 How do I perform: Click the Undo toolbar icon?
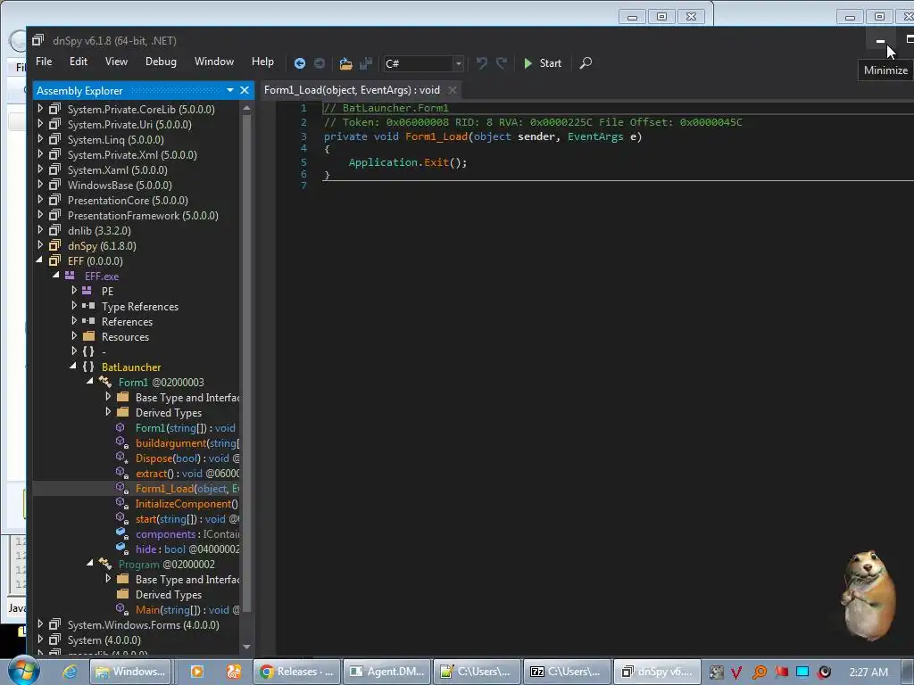[481, 63]
